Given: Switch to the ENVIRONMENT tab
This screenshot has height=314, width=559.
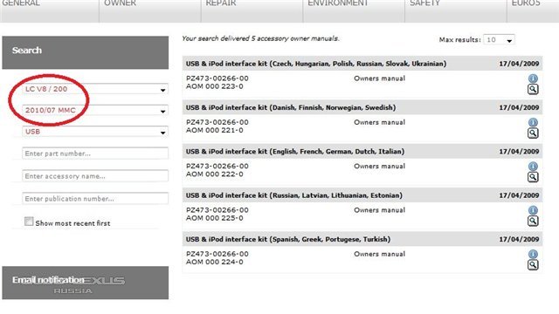Looking at the screenshot, I should pos(354,10).
